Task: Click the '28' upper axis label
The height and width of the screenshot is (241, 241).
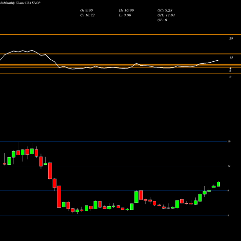Action: [231, 39]
